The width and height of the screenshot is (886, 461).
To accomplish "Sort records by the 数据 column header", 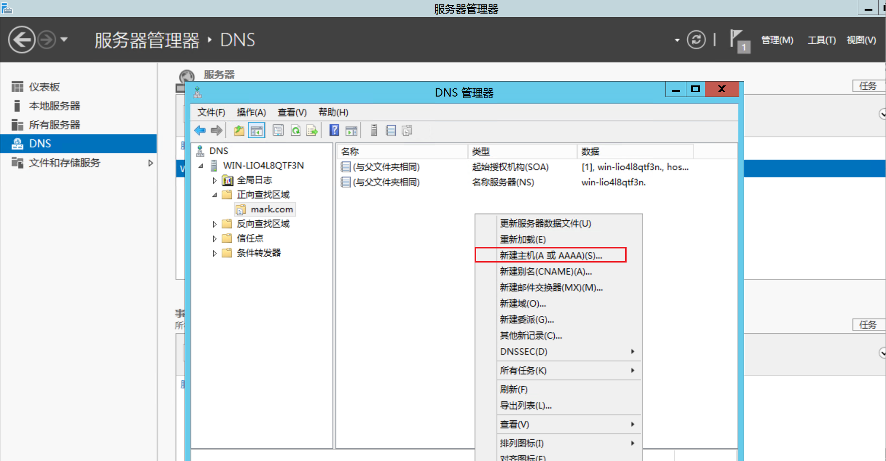I will (635, 151).
